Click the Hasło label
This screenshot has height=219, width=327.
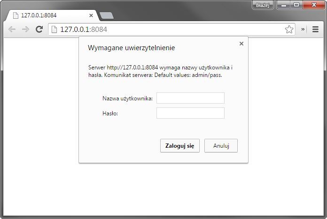click(x=110, y=113)
